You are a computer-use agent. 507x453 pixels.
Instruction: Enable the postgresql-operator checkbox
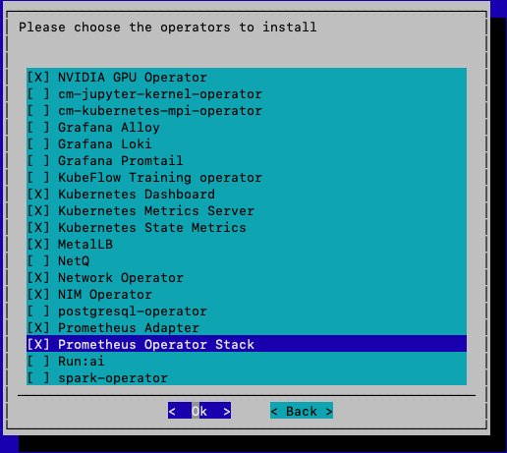tap(38, 311)
